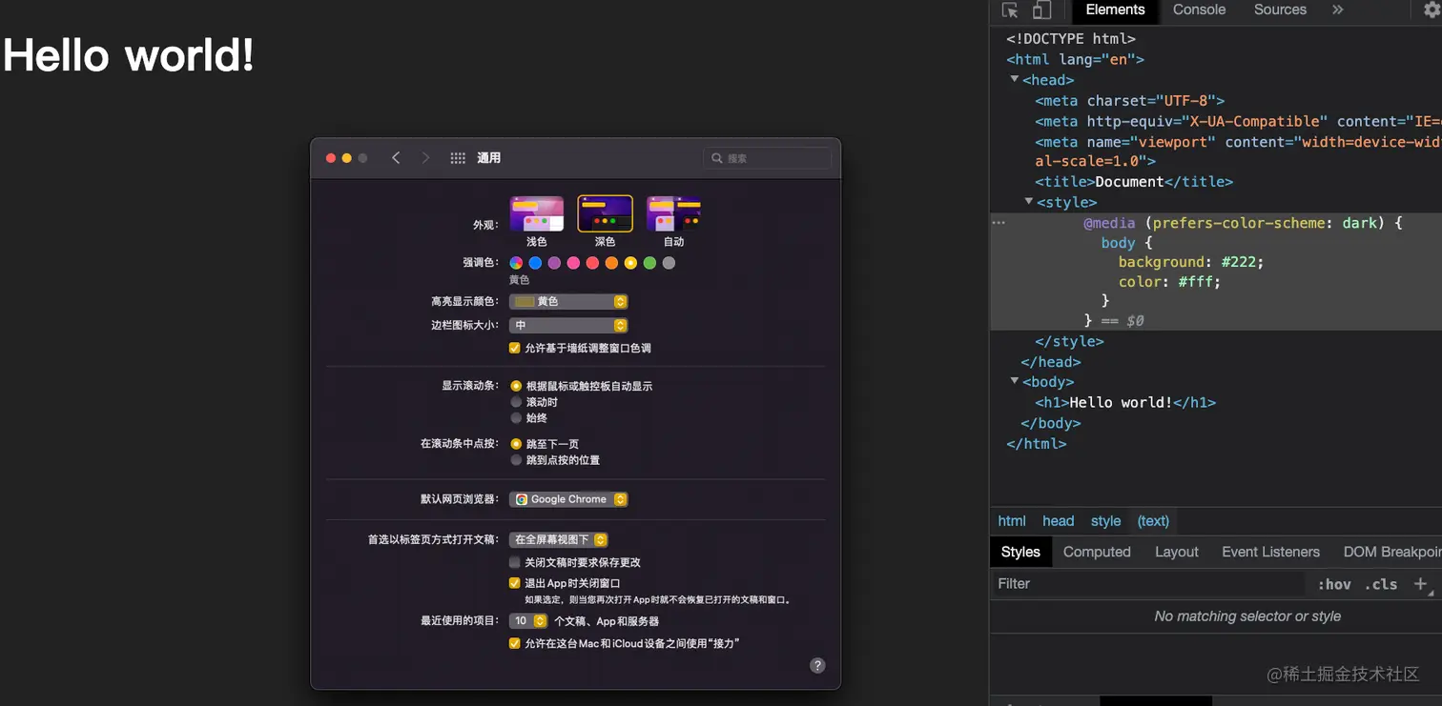The height and width of the screenshot is (706, 1442).
Task: Open the 高亮显示颜色 highlight color dropdown
Action: pyautogui.click(x=568, y=301)
